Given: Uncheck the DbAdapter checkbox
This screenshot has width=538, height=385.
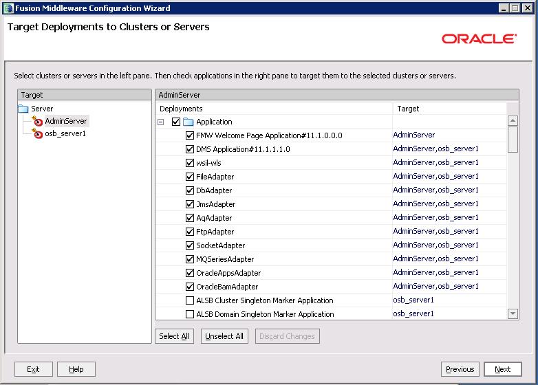Looking at the screenshot, I should [x=190, y=190].
